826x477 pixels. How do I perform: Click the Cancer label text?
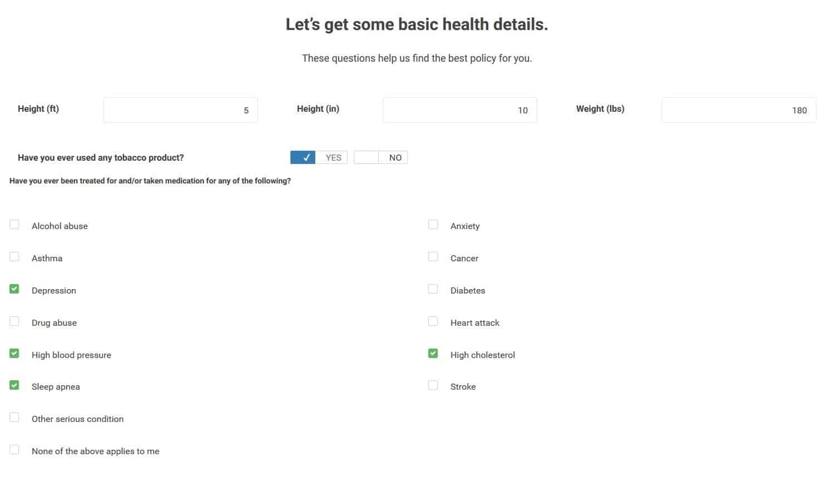[464, 259]
